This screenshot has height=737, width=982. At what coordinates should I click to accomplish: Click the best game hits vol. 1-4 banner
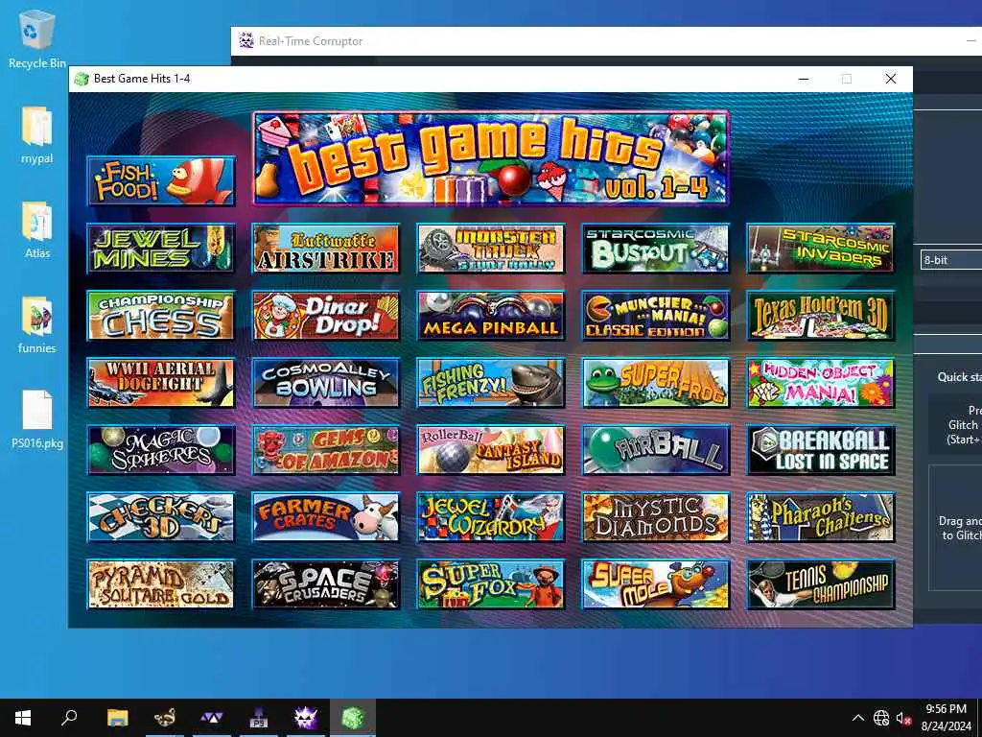coord(491,158)
